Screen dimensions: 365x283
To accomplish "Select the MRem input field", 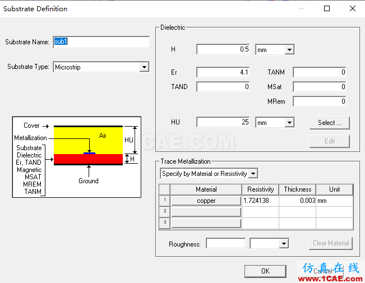I will tap(319, 101).
